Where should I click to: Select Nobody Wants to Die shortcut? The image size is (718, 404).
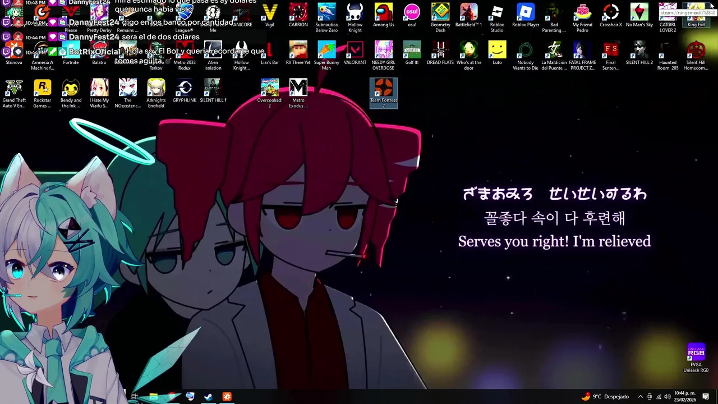click(526, 56)
